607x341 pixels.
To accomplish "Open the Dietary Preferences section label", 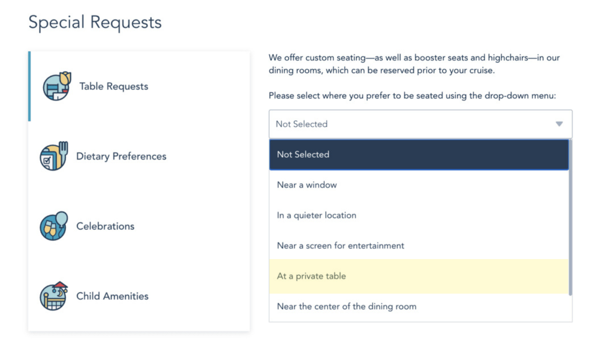I will point(121,156).
